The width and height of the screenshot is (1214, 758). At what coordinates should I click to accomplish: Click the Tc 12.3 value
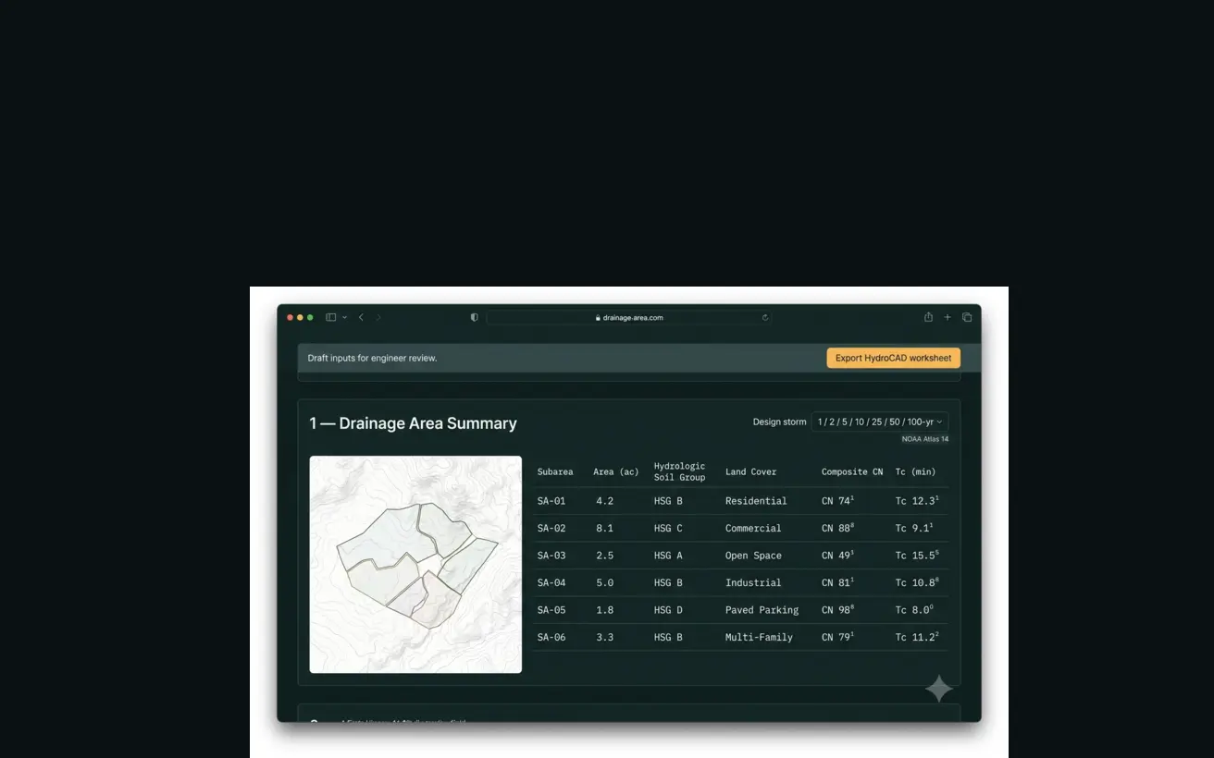point(917,500)
